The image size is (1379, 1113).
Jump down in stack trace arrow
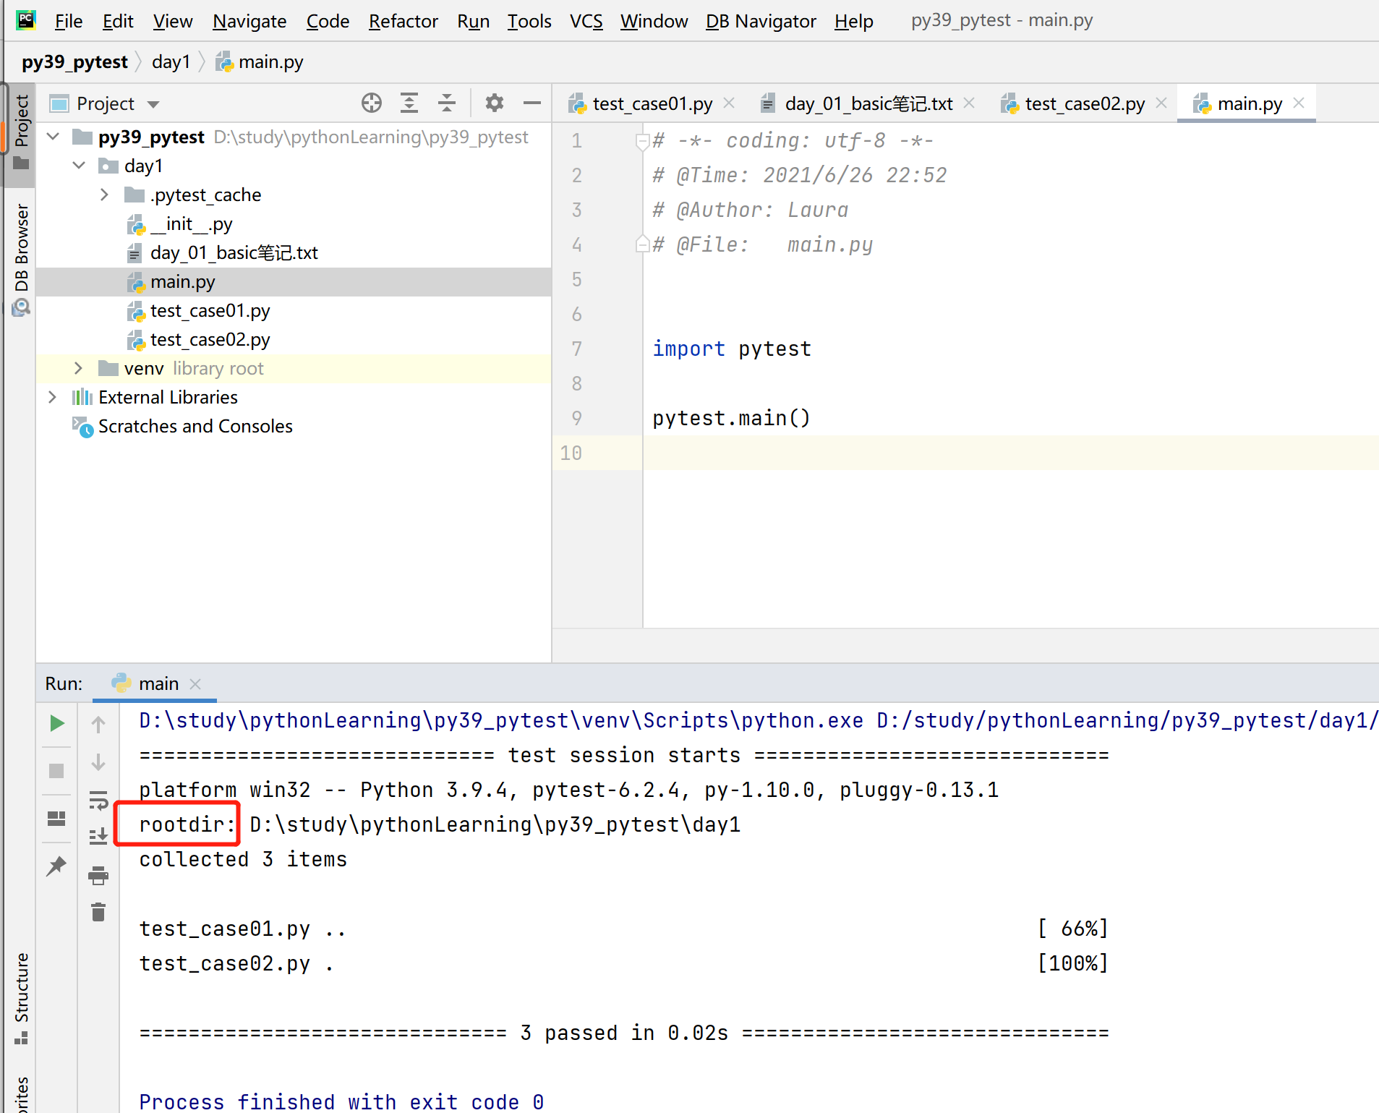(98, 762)
